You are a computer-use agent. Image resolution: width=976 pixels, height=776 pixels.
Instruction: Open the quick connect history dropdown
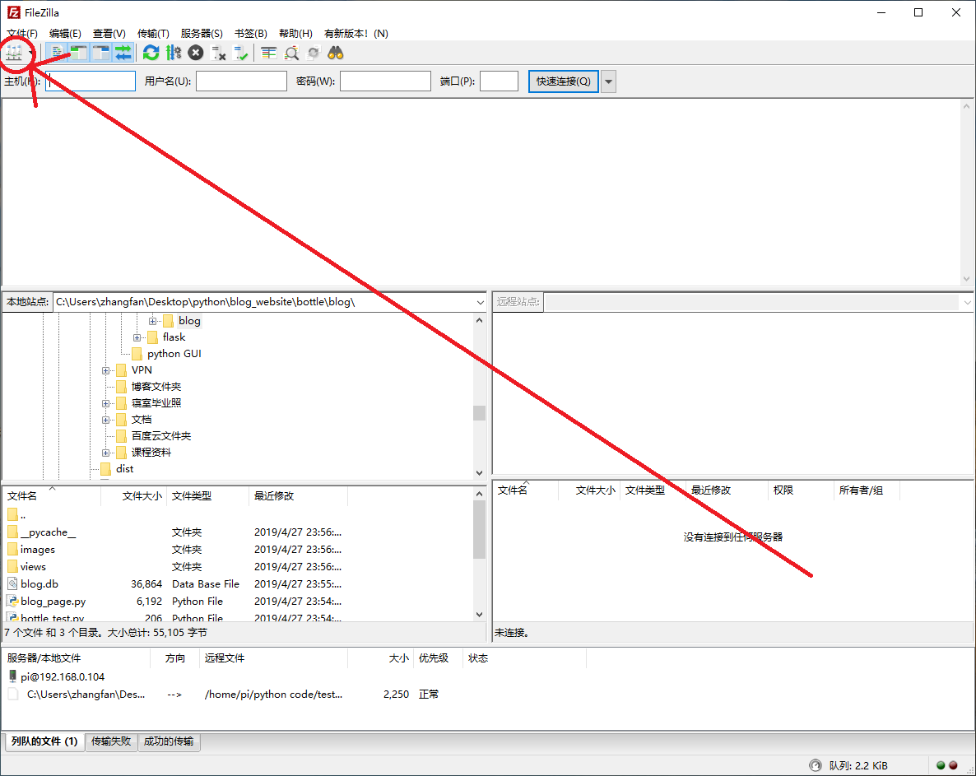point(609,81)
